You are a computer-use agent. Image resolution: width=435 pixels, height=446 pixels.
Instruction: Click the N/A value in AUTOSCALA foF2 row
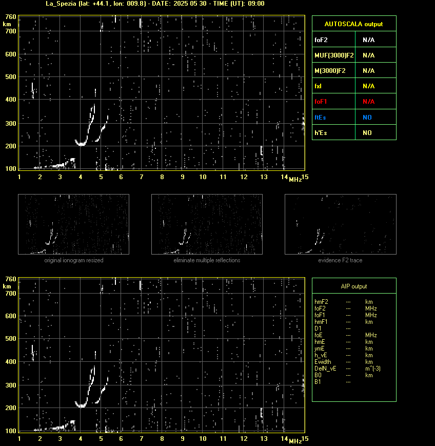[x=368, y=40]
